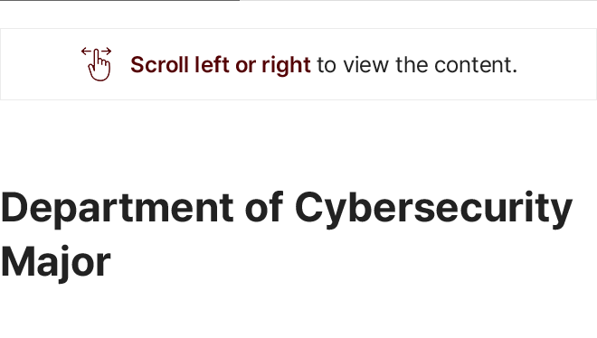Viewport: 597px width, 338px height.
Task: Click the bold word 'right' in the banner
Action: 286,66
